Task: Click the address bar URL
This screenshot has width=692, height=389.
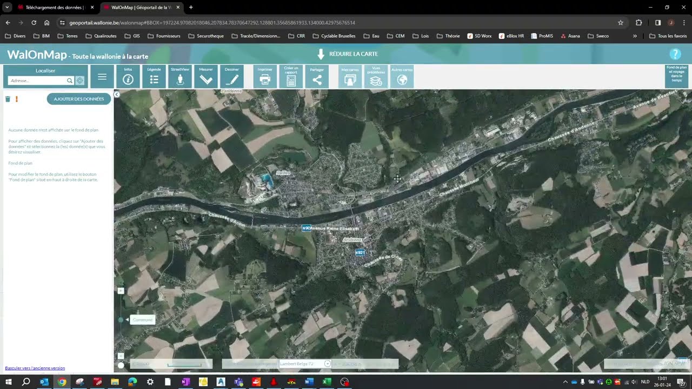Action: 212,23
